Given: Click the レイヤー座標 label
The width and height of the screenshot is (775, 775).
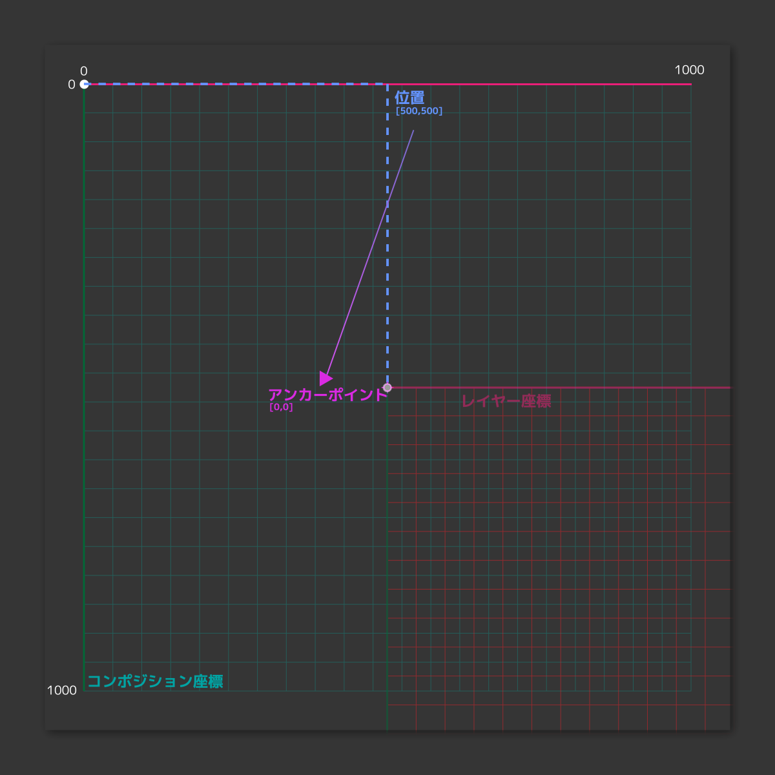Looking at the screenshot, I should pyautogui.click(x=506, y=401).
